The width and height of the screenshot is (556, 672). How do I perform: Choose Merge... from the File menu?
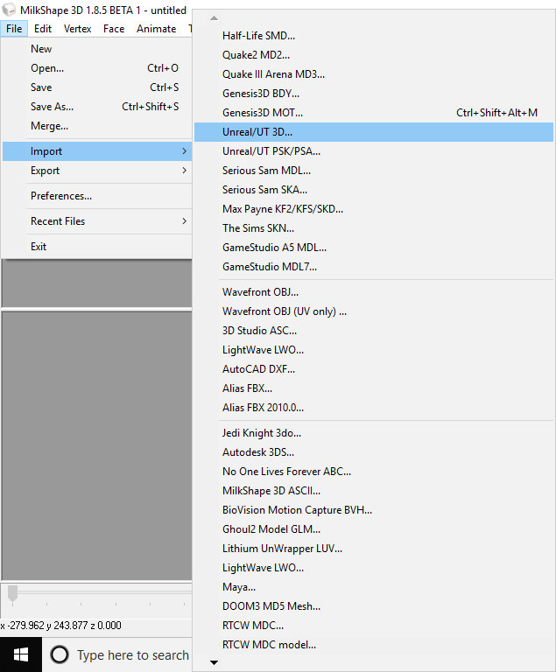point(97,126)
